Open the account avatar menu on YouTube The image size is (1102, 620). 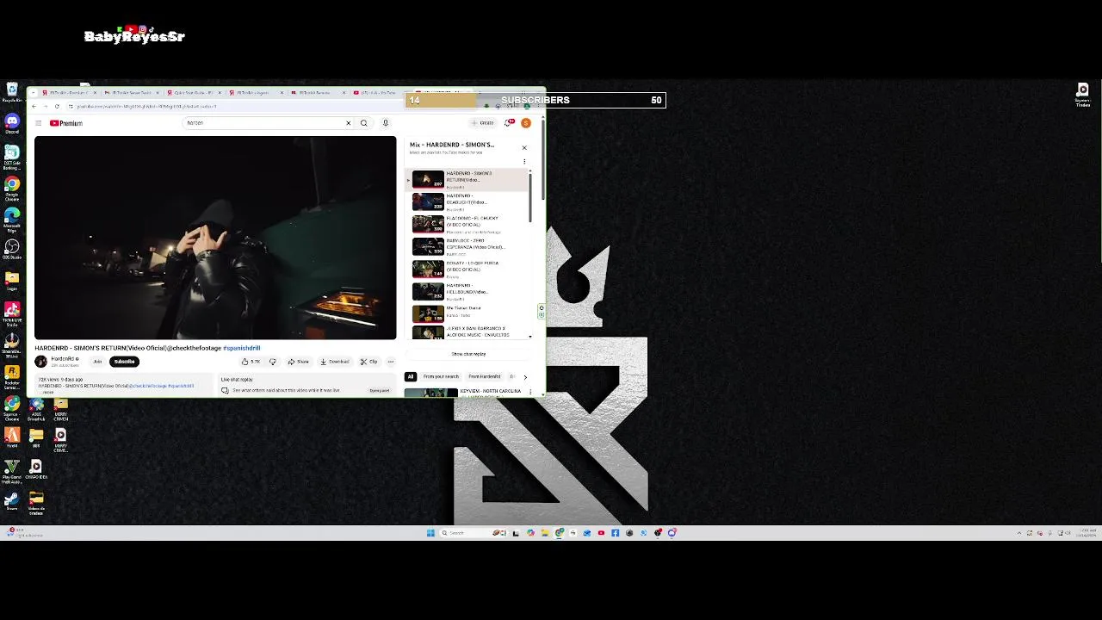pyautogui.click(x=526, y=123)
